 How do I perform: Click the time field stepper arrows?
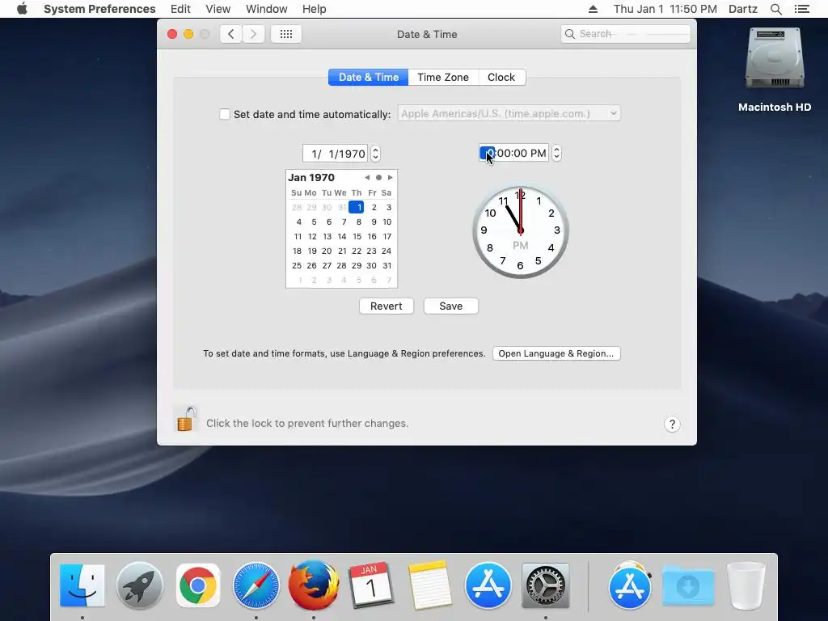pos(556,153)
